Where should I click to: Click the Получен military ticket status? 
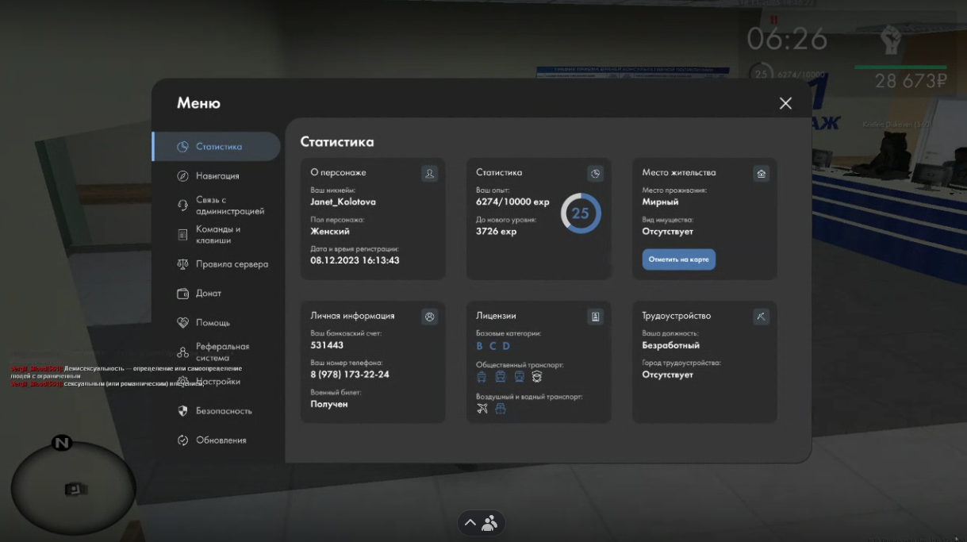pyautogui.click(x=329, y=404)
